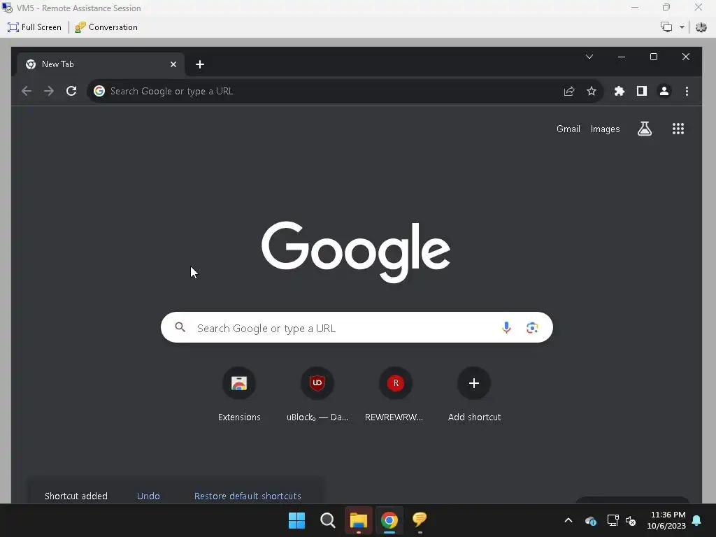Viewport: 716px width, 537px height.
Task: Click the Chrome taskbar icon
Action: click(x=389, y=520)
